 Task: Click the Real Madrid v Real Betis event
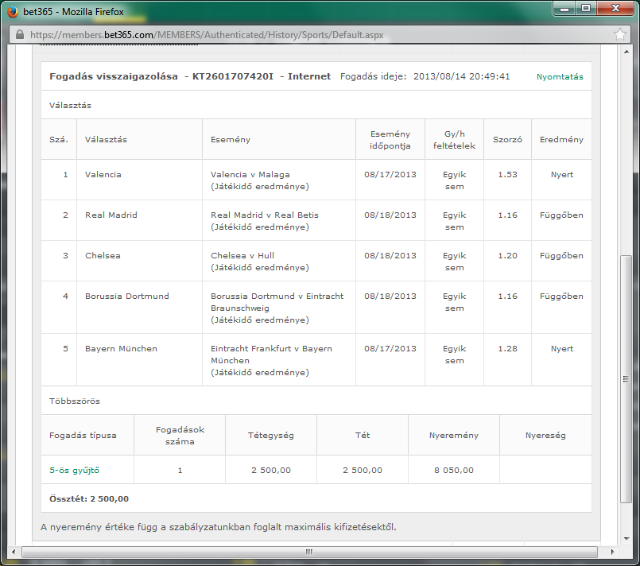[265, 215]
